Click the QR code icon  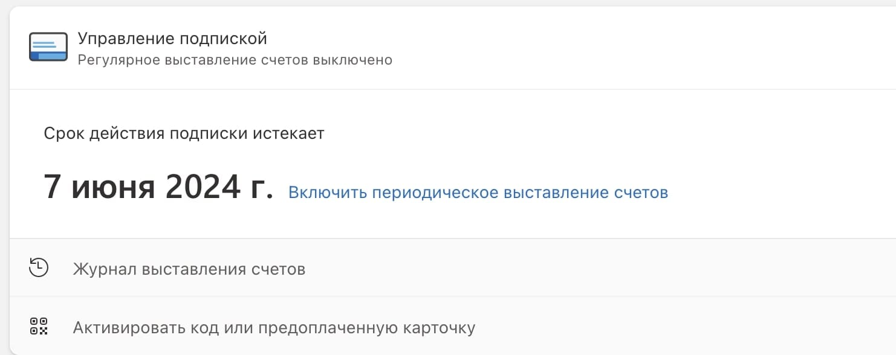(x=39, y=326)
